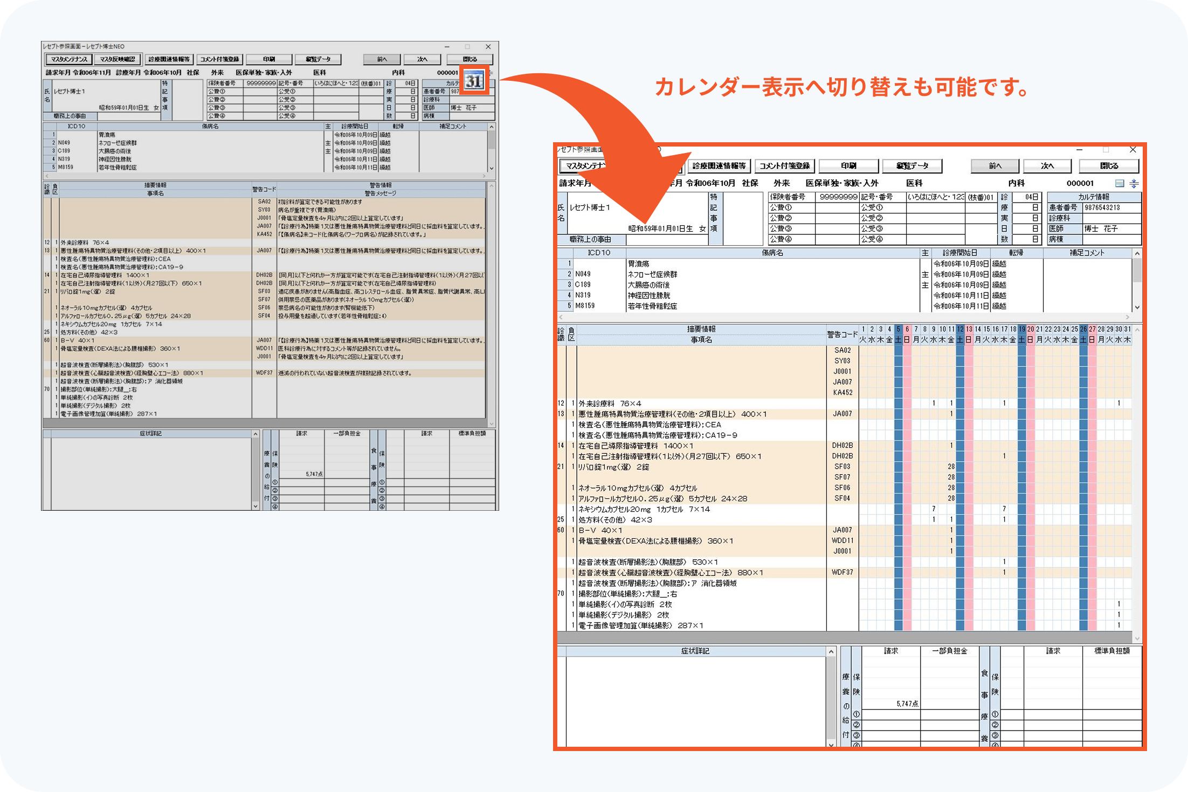
Task: Click 印刷 button in the right window
Action: [x=848, y=166]
